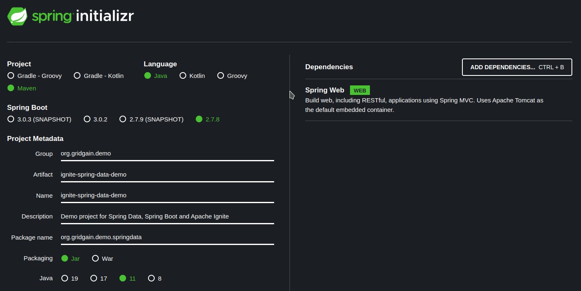Set packaging to Jar

(70, 258)
